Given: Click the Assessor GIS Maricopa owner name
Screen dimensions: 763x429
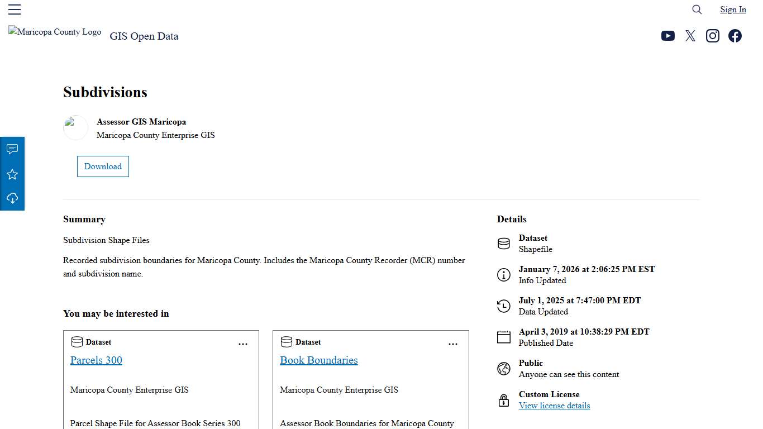Looking at the screenshot, I should coord(141,122).
